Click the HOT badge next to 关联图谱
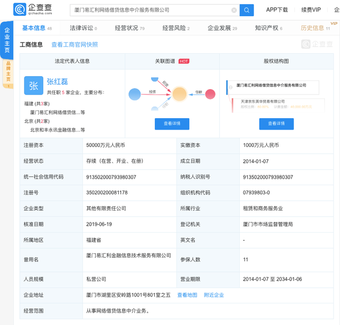340x325 pixels. pyautogui.click(x=184, y=62)
